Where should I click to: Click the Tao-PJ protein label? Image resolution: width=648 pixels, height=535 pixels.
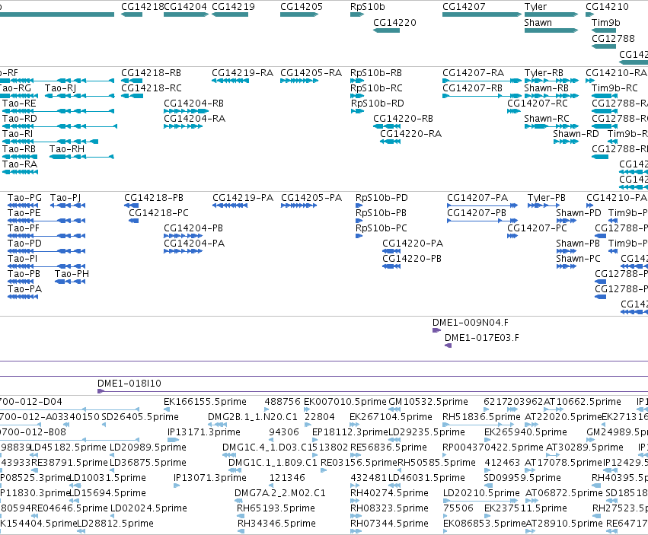65,198
